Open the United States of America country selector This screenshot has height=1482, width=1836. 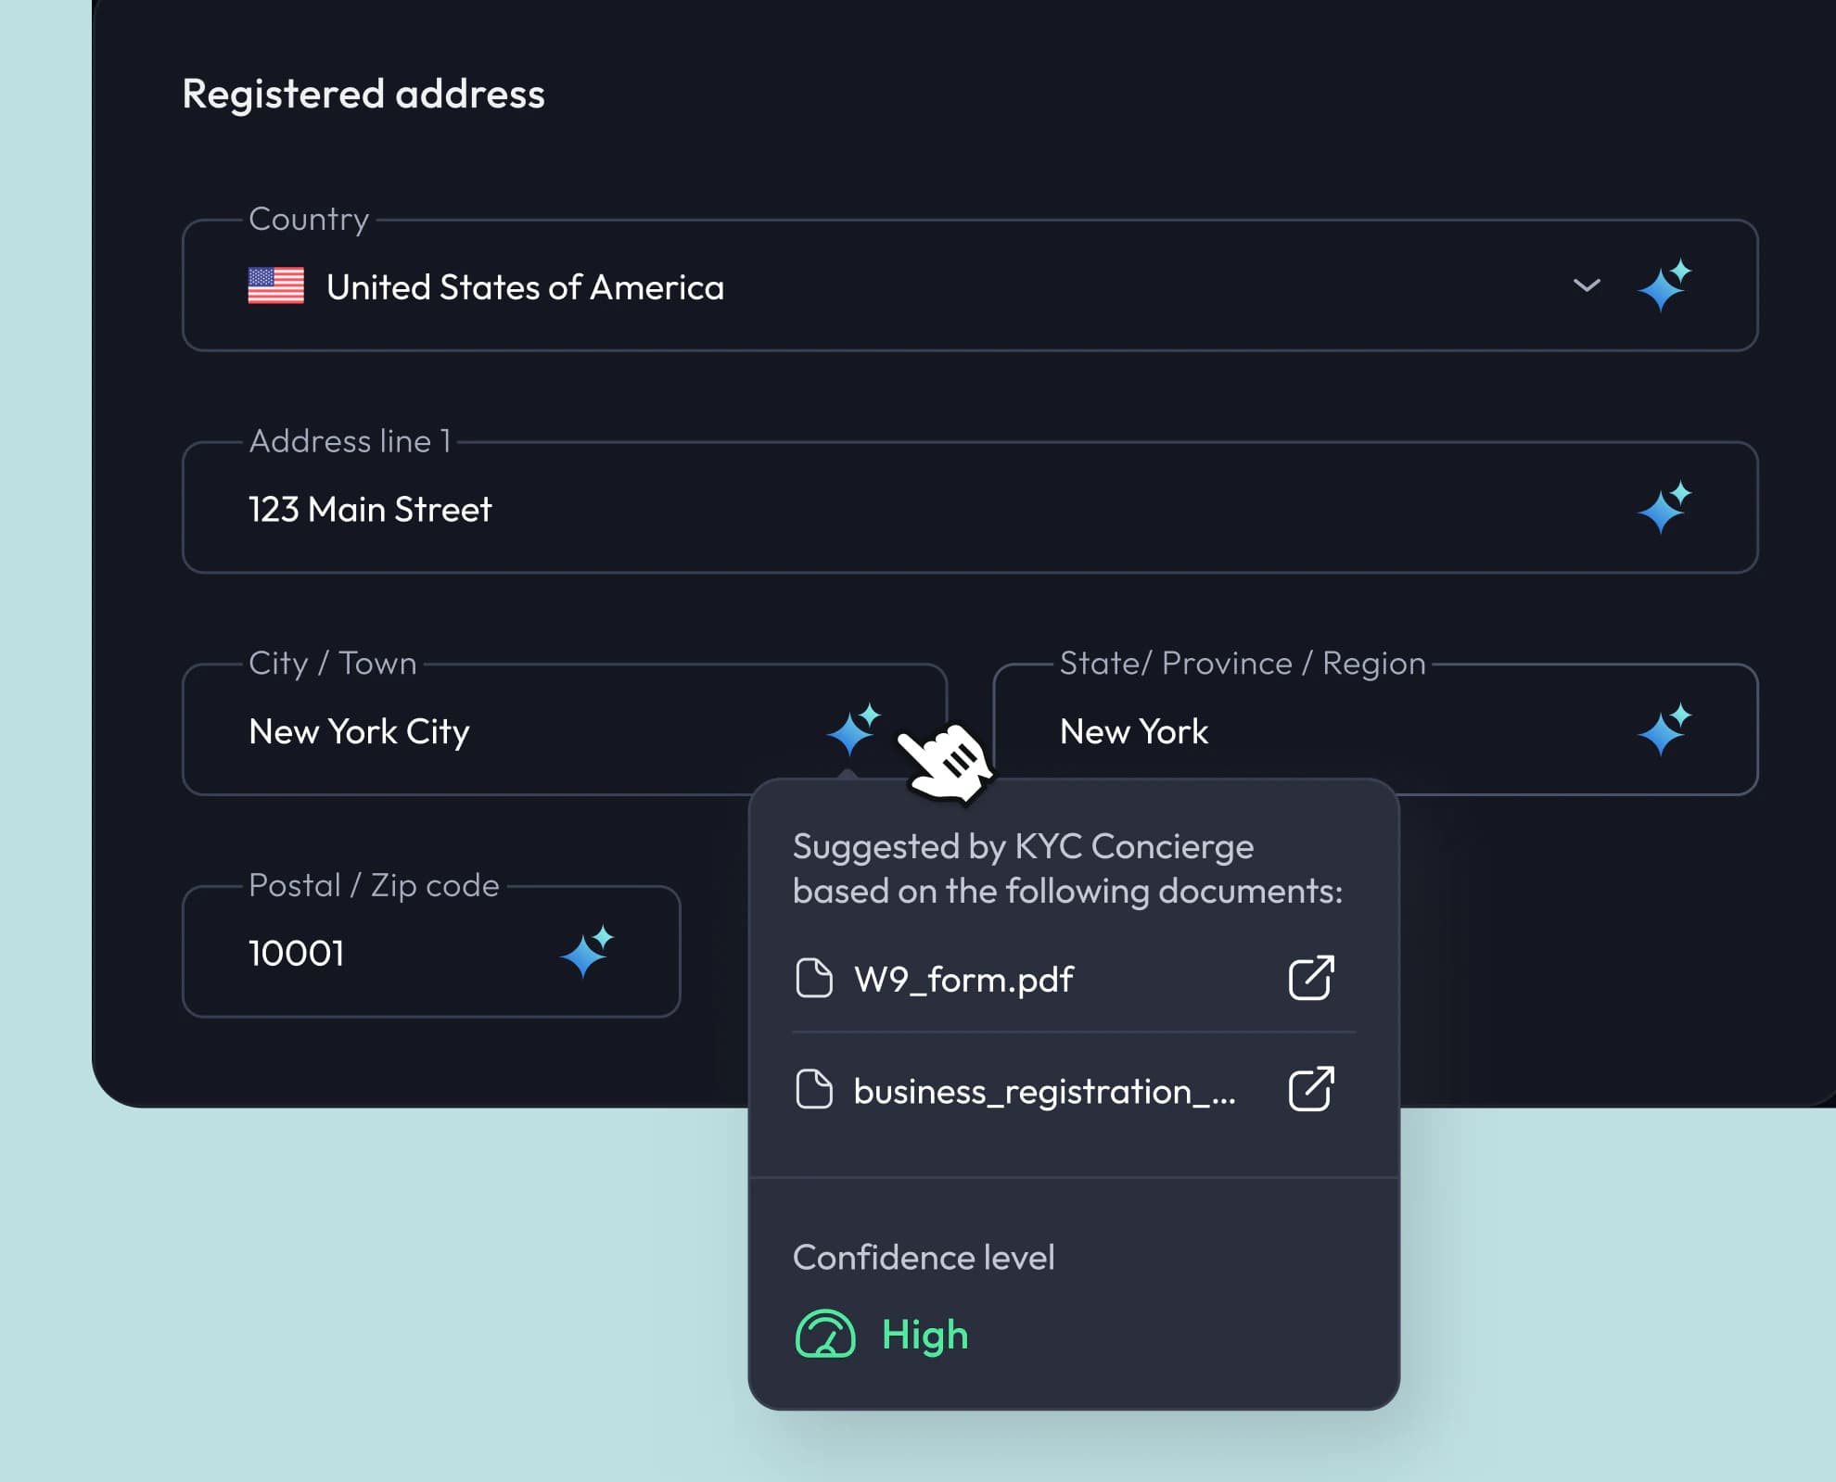(970, 285)
